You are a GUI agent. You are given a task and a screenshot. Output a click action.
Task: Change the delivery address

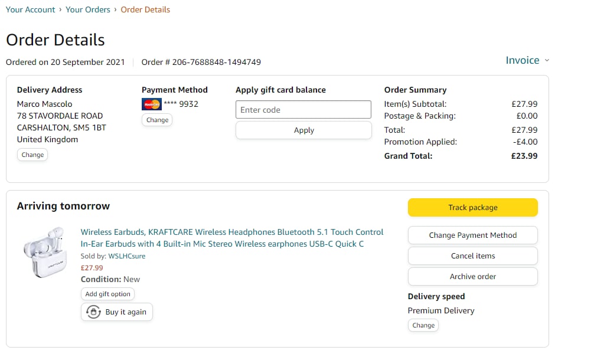pos(32,155)
